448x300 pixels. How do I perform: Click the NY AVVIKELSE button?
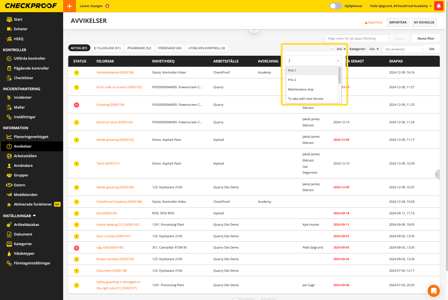424,22
